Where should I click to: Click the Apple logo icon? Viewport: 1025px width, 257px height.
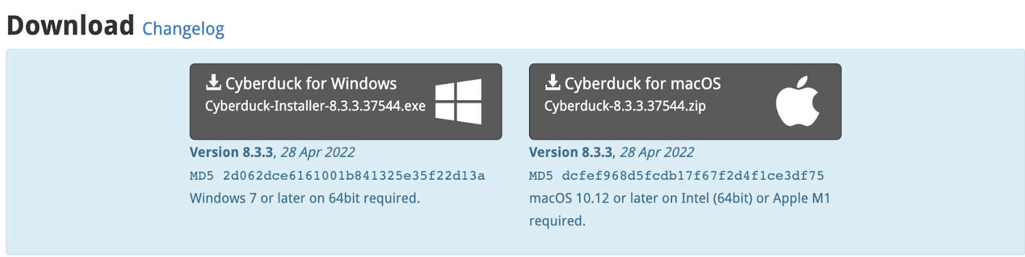coord(798,102)
